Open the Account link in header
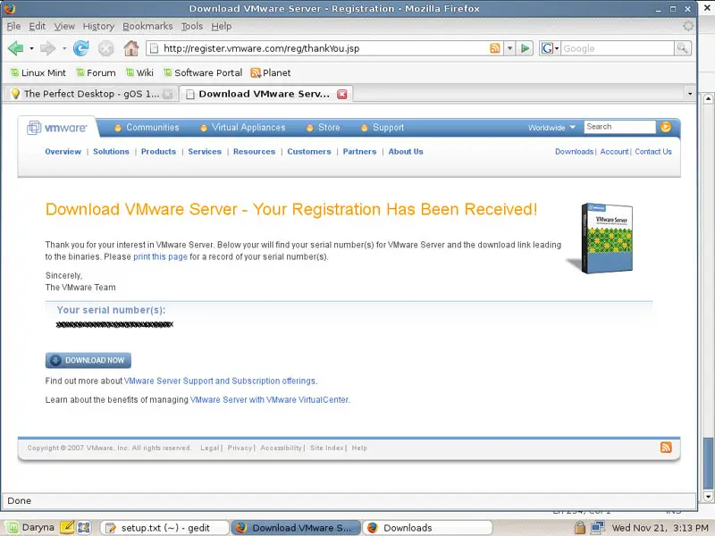 (x=614, y=152)
